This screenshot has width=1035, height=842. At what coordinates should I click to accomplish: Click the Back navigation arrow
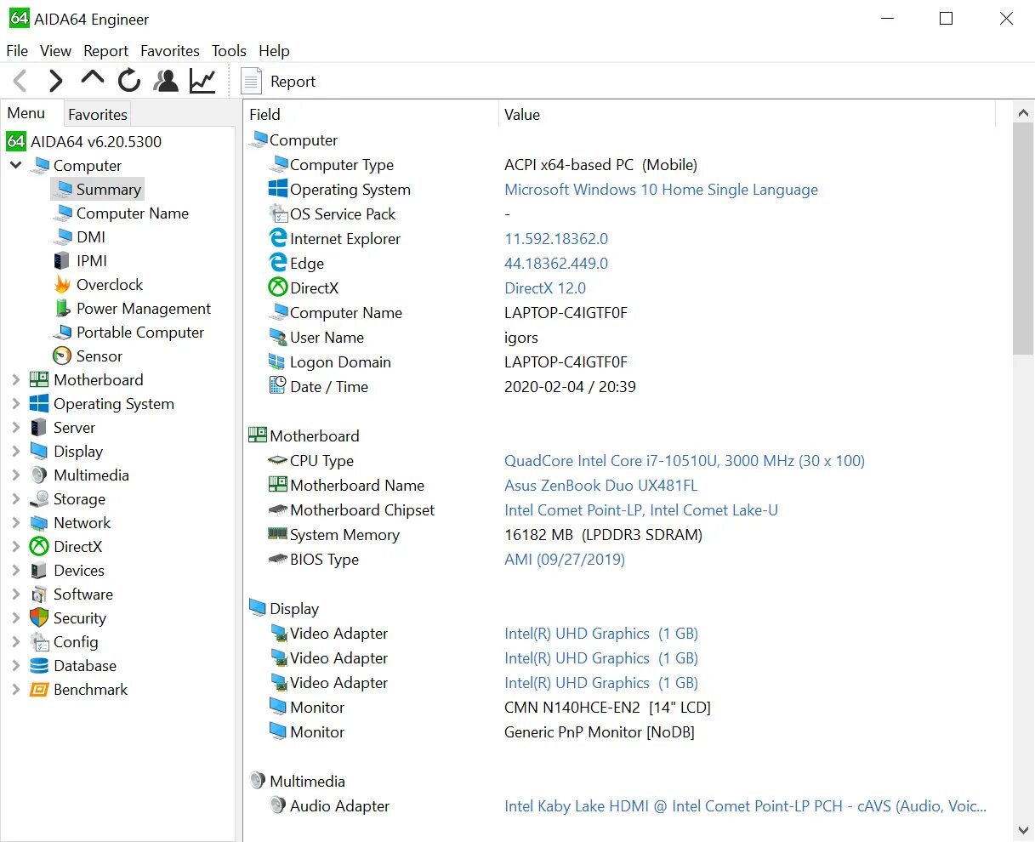pos(21,81)
